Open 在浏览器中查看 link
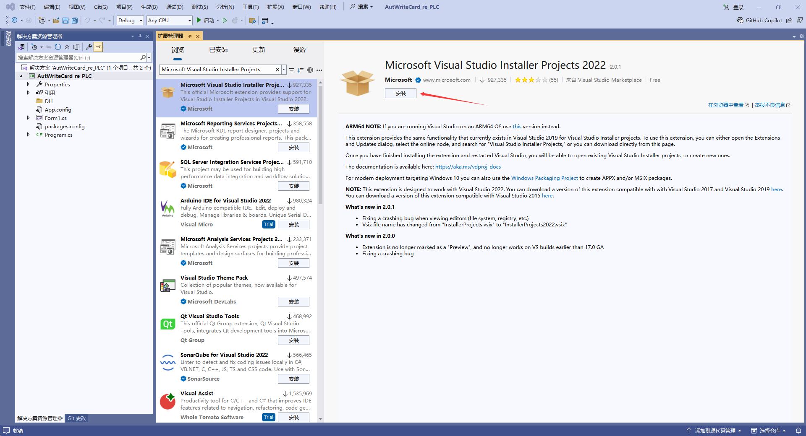806x436 pixels. 728,105
